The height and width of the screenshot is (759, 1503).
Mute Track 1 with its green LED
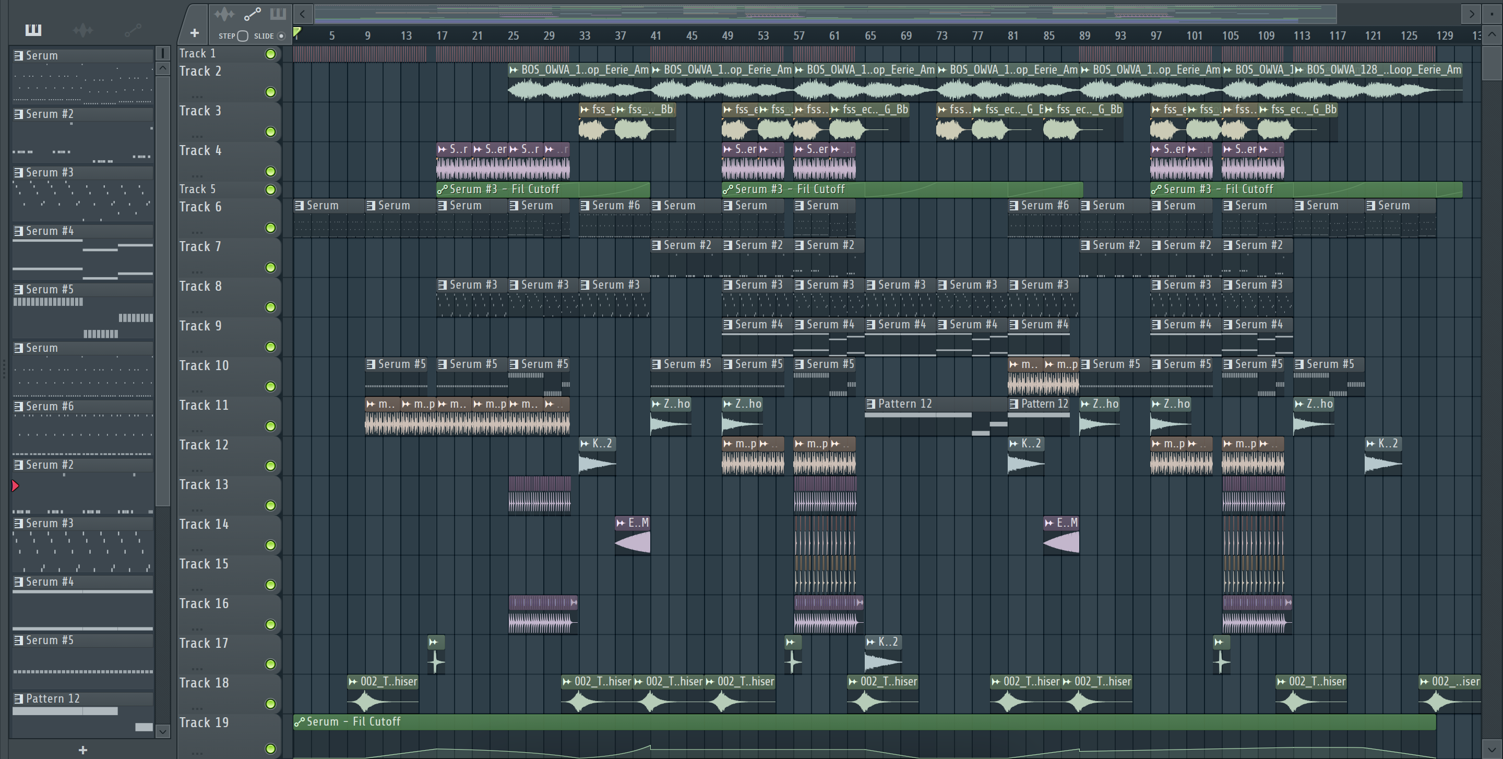pyautogui.click(x=270, y=54)
